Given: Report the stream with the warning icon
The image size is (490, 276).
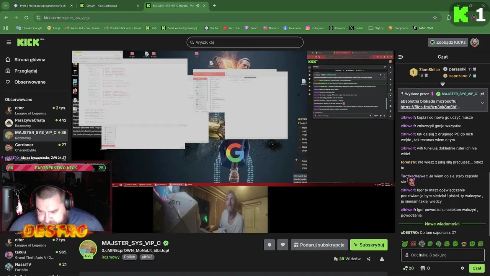Looking at the screenshot, I should tap(382, 259).
